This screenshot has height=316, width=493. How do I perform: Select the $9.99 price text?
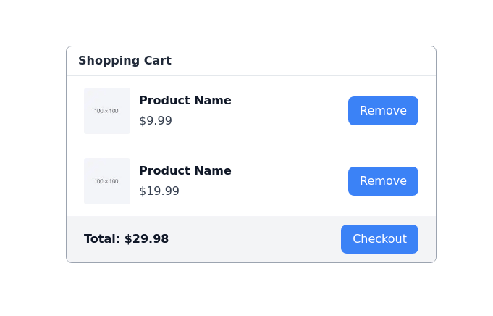click(156, 121)
